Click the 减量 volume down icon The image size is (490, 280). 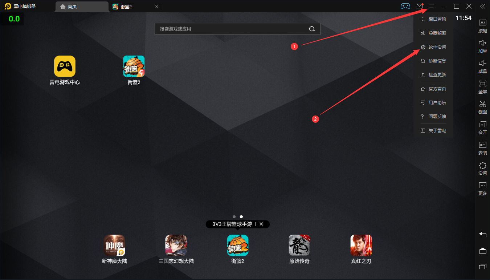482,63
